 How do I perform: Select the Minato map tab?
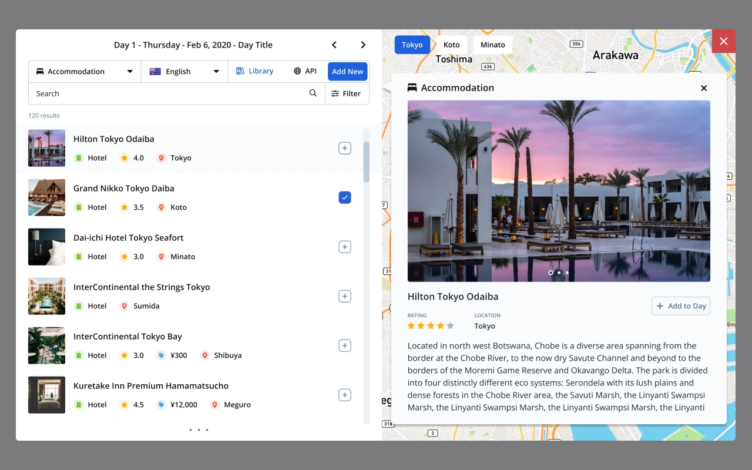493,45
